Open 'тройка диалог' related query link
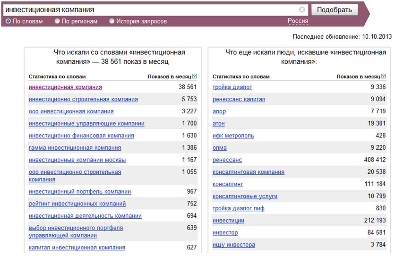Viewport: 395px width, 257px height. click(x=232, y=87)
